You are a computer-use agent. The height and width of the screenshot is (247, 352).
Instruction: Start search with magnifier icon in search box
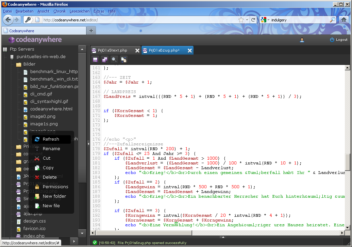coord(333,20)
